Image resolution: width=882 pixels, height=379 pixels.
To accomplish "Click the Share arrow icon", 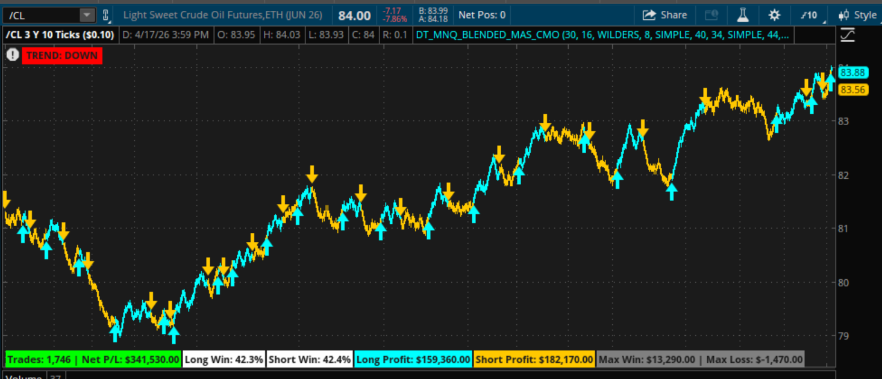I will click(x=649, y=15).
